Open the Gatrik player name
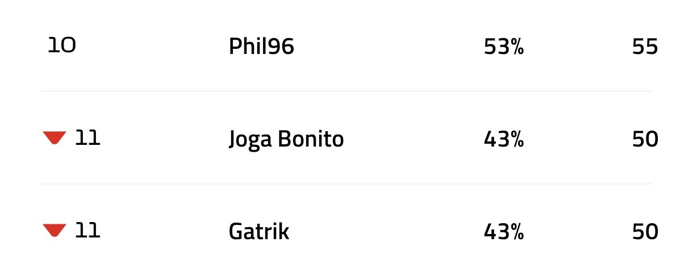Viewport: 693px width, 263px height. (x=259, y=232)
